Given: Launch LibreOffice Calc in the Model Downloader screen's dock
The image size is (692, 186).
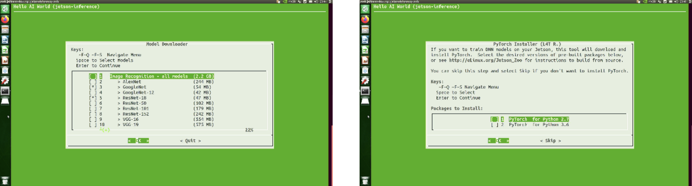Looking at the screenshot, I should (x=5, y=50).
